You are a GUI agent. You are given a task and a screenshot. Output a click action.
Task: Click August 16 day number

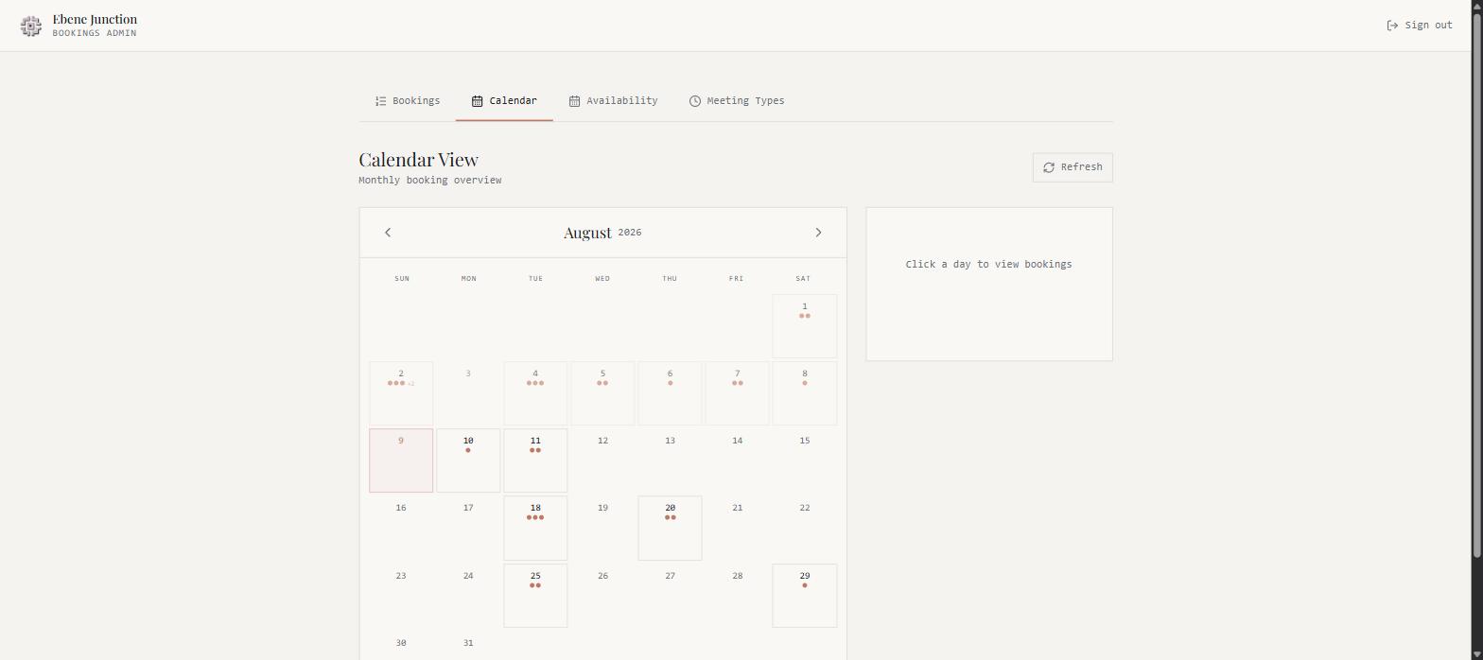[x=401, y=508]
